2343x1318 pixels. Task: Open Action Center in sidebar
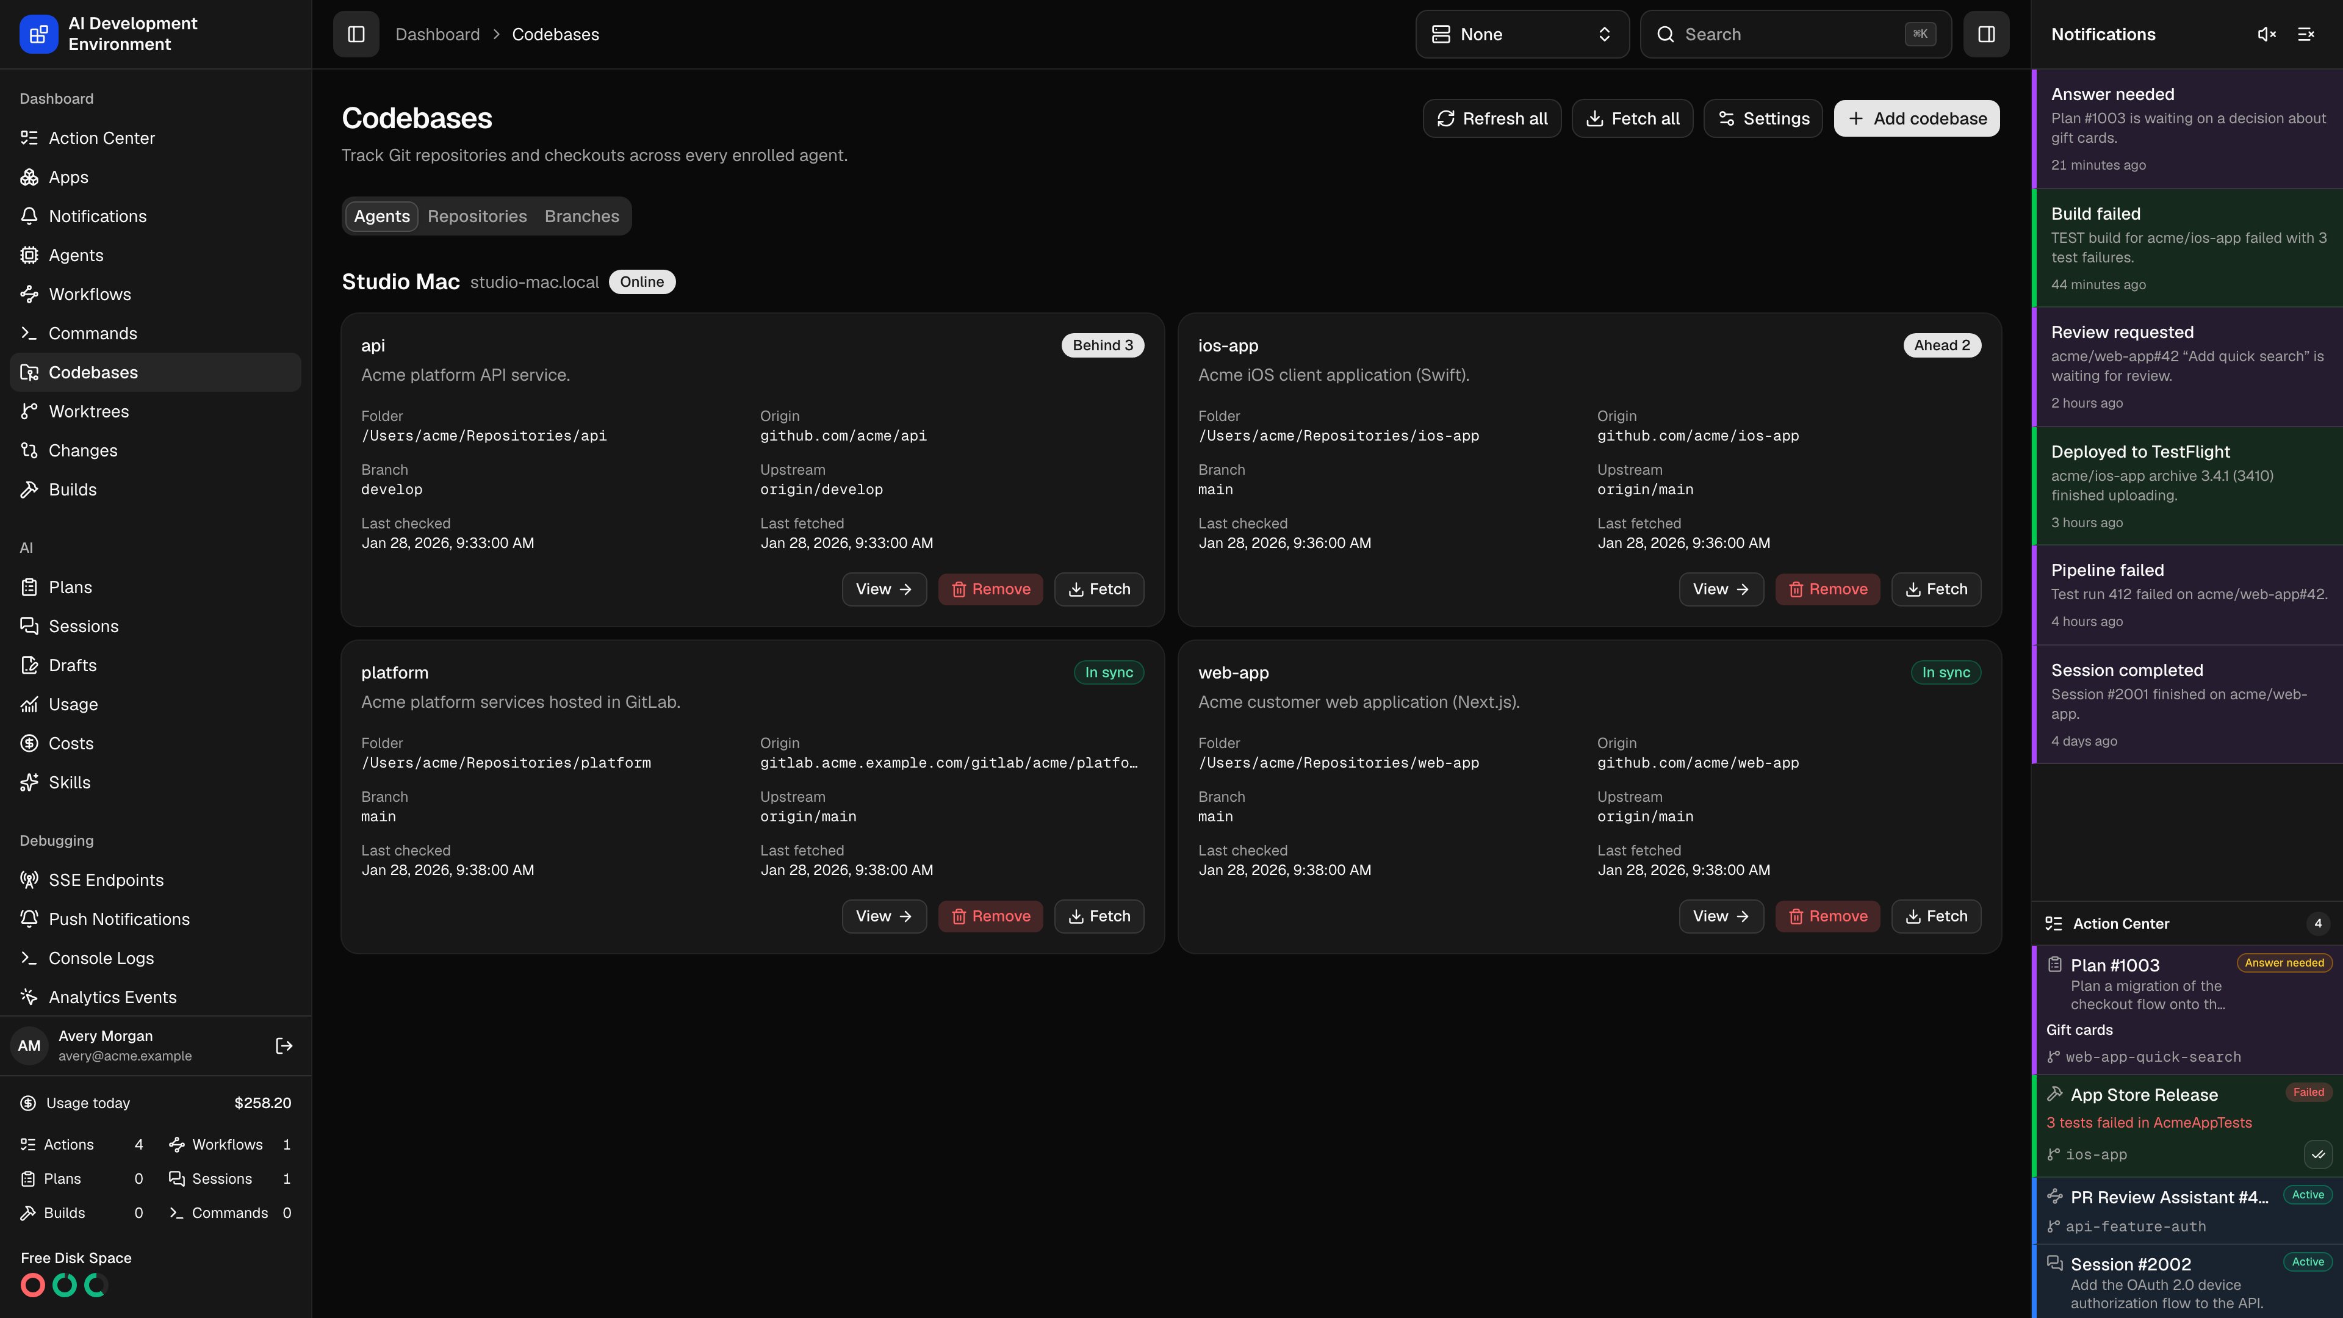tap(156, 139)
